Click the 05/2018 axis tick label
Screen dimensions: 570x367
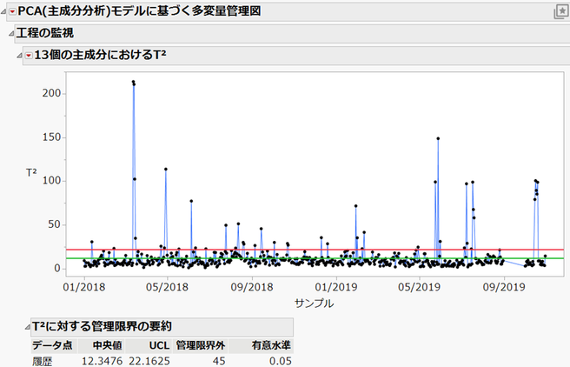pos(167,287)
